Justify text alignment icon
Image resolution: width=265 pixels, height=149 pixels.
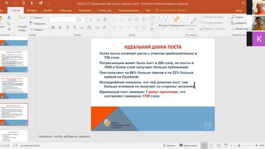point(136,27)
